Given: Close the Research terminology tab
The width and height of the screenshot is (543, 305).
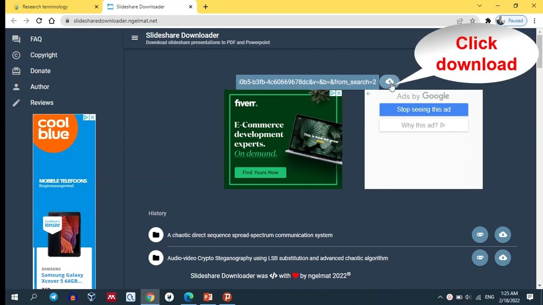Looking at the screenshot, I should (96, 7).
